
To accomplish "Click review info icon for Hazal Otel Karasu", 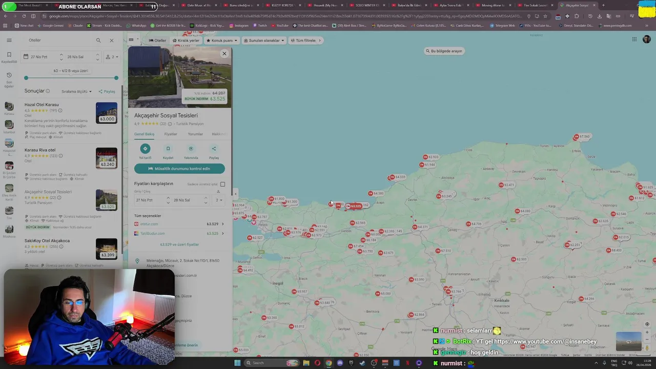I will [60, 110].
